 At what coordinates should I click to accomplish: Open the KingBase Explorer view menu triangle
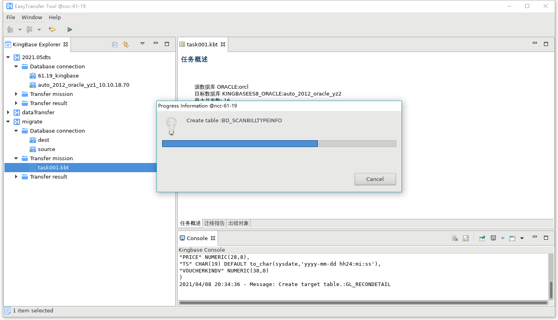point(142,44)
